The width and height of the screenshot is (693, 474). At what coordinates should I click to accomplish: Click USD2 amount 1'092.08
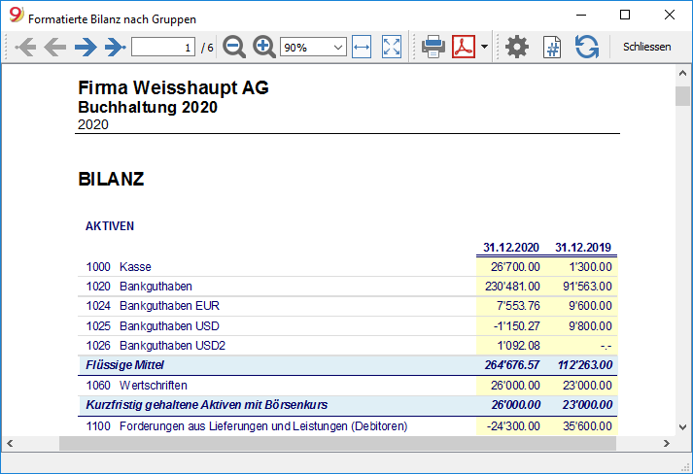[518, 346]
